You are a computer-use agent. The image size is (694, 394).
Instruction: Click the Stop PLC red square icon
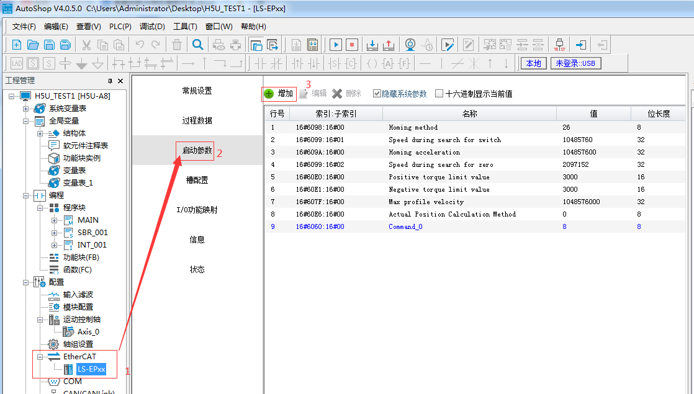(x=352, y=45)
